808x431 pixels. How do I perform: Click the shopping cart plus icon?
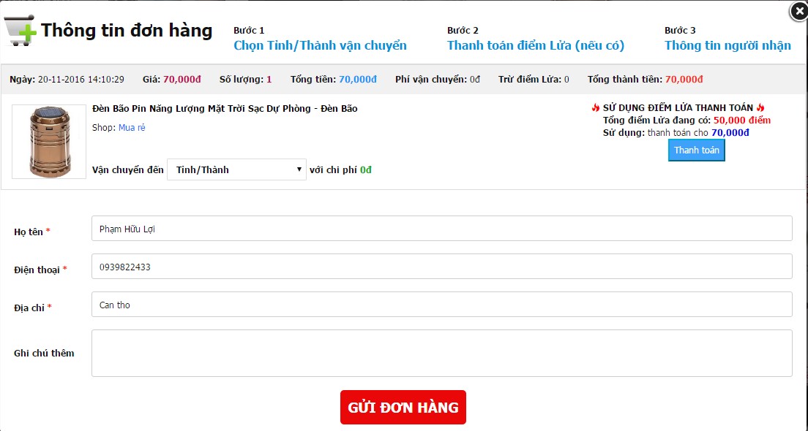click(20, 31)
